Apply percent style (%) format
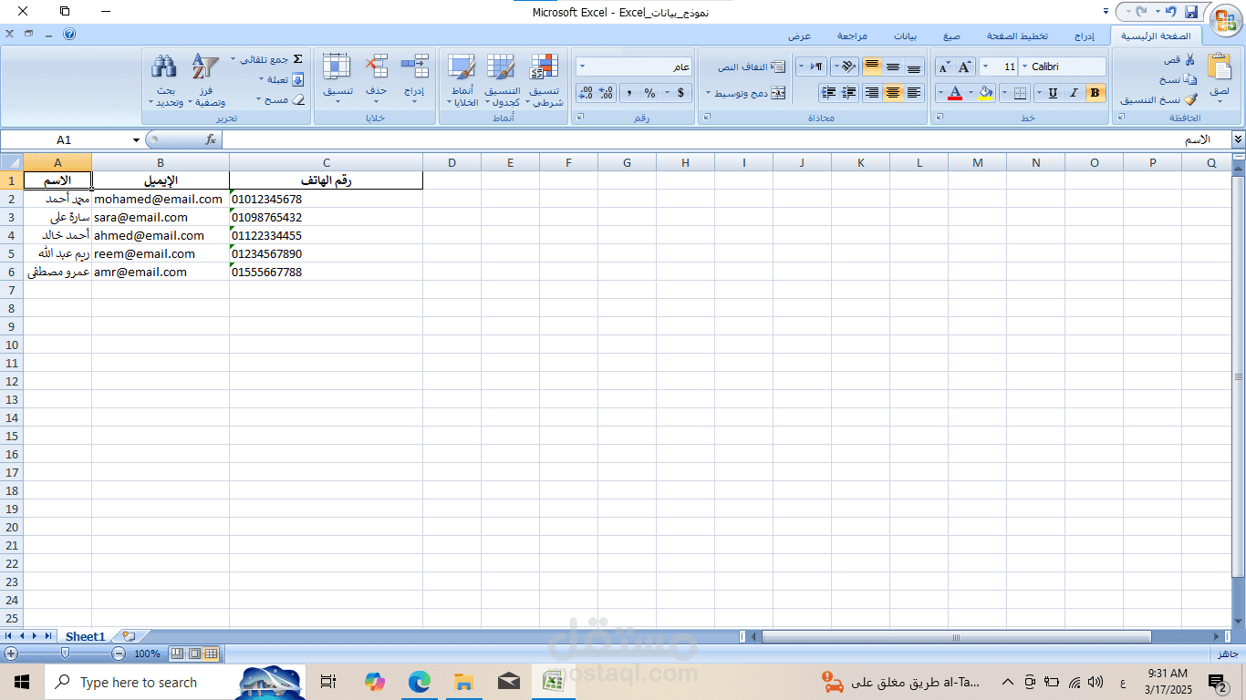 (x=649, y=93)
